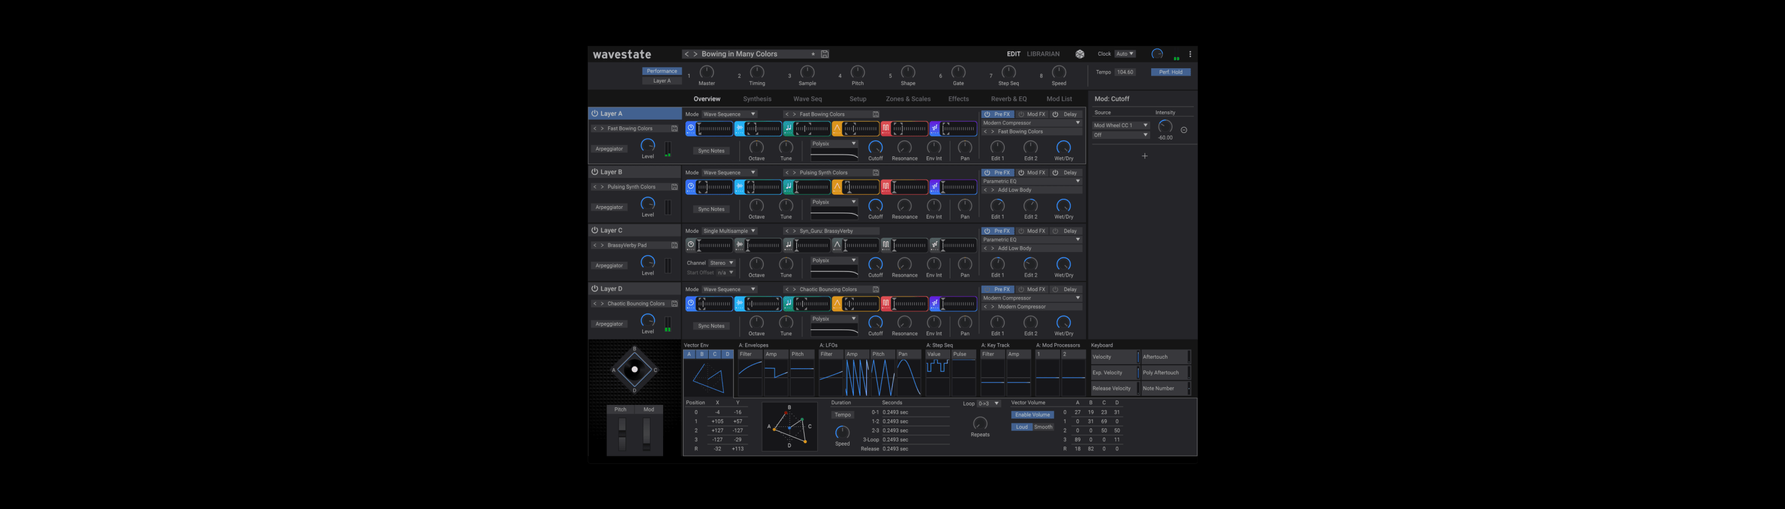Switch to the Reverb & EQ tab
Screen dimensions: 1785x509
coord(1009,99)
